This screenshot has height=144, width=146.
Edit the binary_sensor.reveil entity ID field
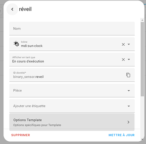coord(68,75)
